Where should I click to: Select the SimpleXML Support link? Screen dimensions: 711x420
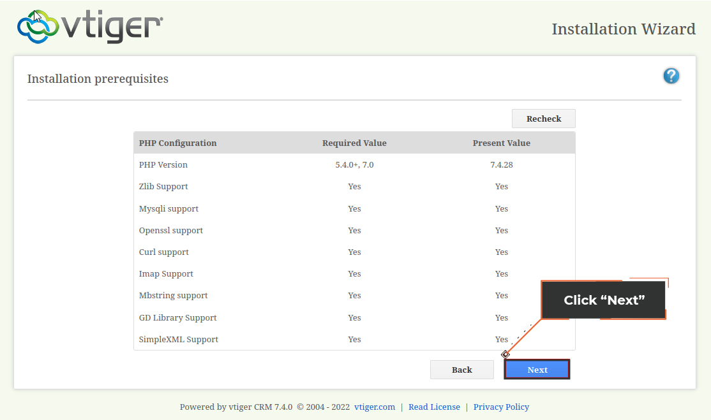pos(179,339)
